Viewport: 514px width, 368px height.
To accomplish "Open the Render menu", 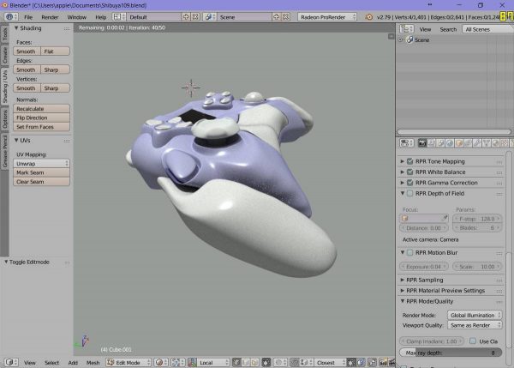I will click(51, 16).
